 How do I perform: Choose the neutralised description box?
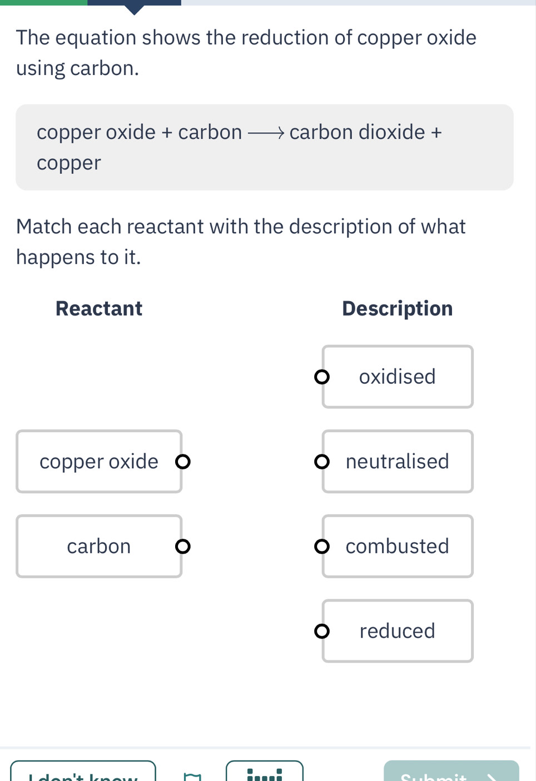click(x=398, y=462)
